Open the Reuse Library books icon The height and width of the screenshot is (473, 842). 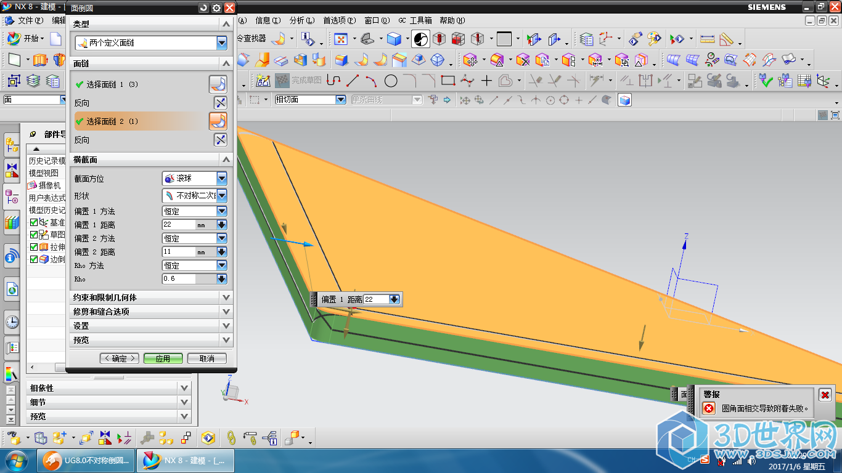coord(12,222)
